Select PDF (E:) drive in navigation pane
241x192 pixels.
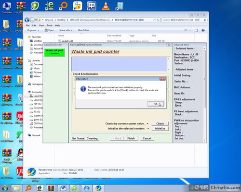[x=37, y=104]
